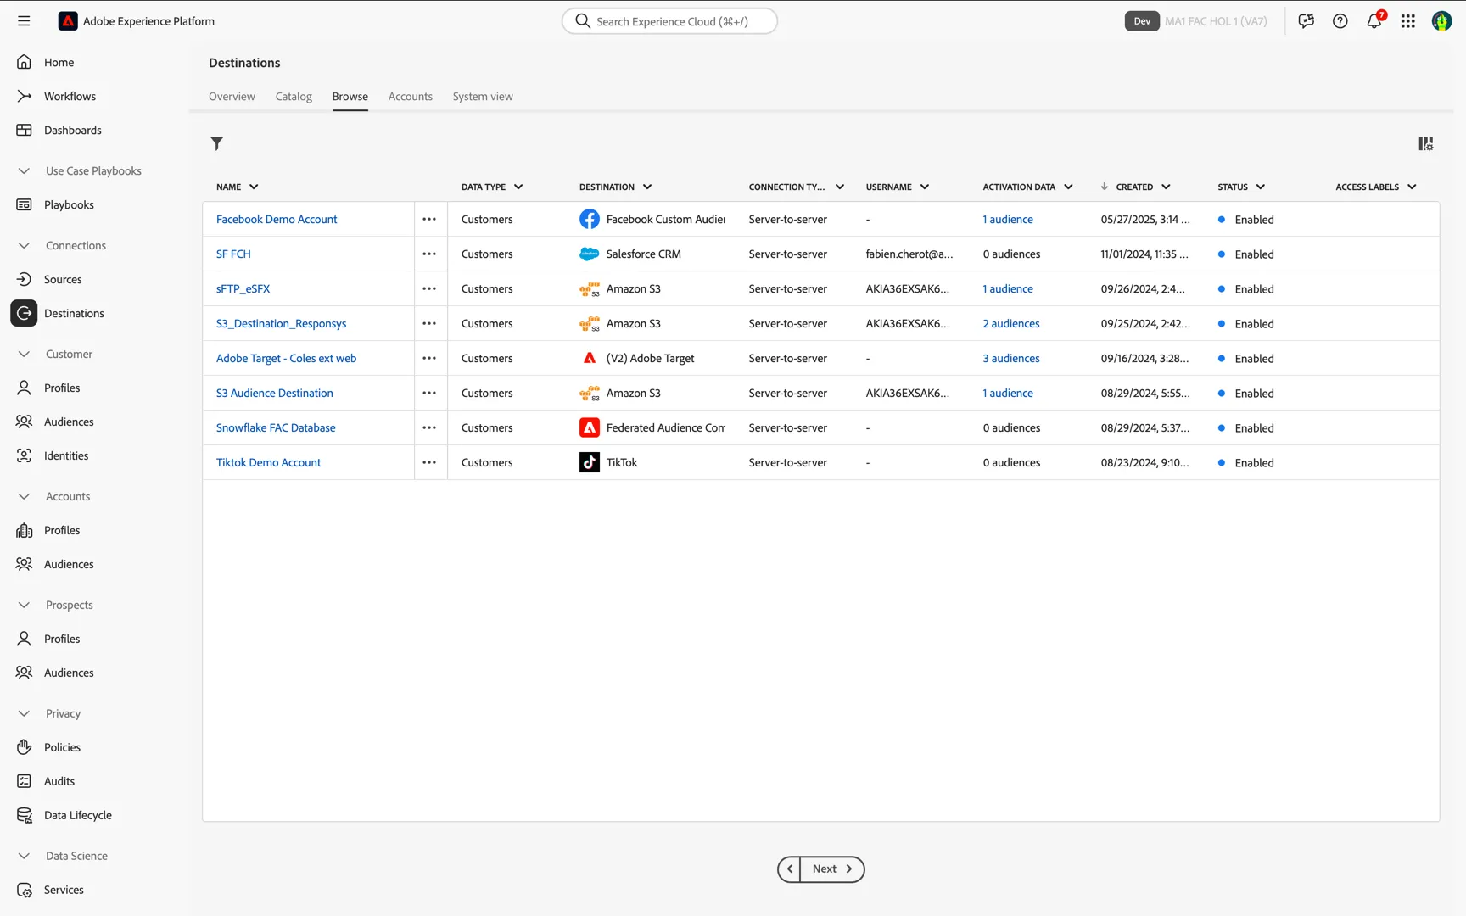The width and height of the screenshot is (1466, 916).
Task: Open the hamburger navigation menu
Action: click(24, 21)
